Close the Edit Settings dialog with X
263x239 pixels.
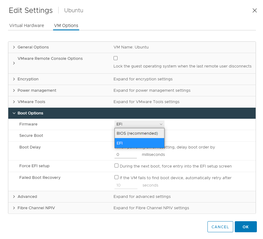coord(254,10)
